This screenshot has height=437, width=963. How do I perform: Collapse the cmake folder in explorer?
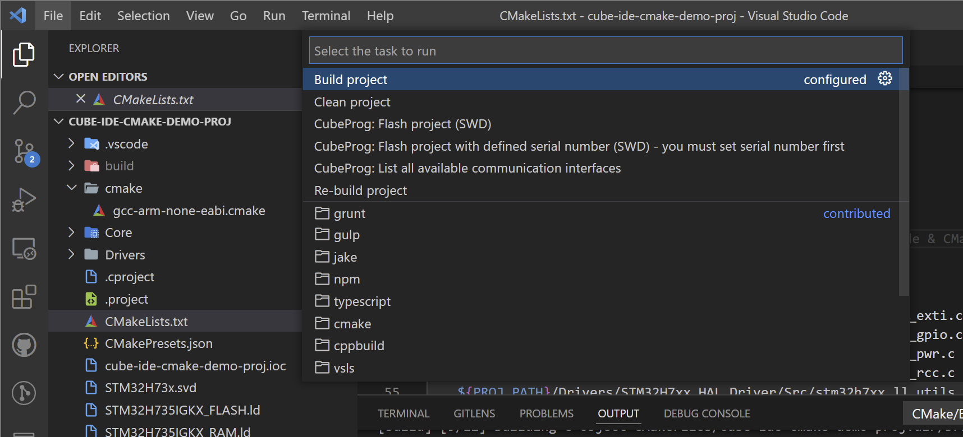coord(71,188)
